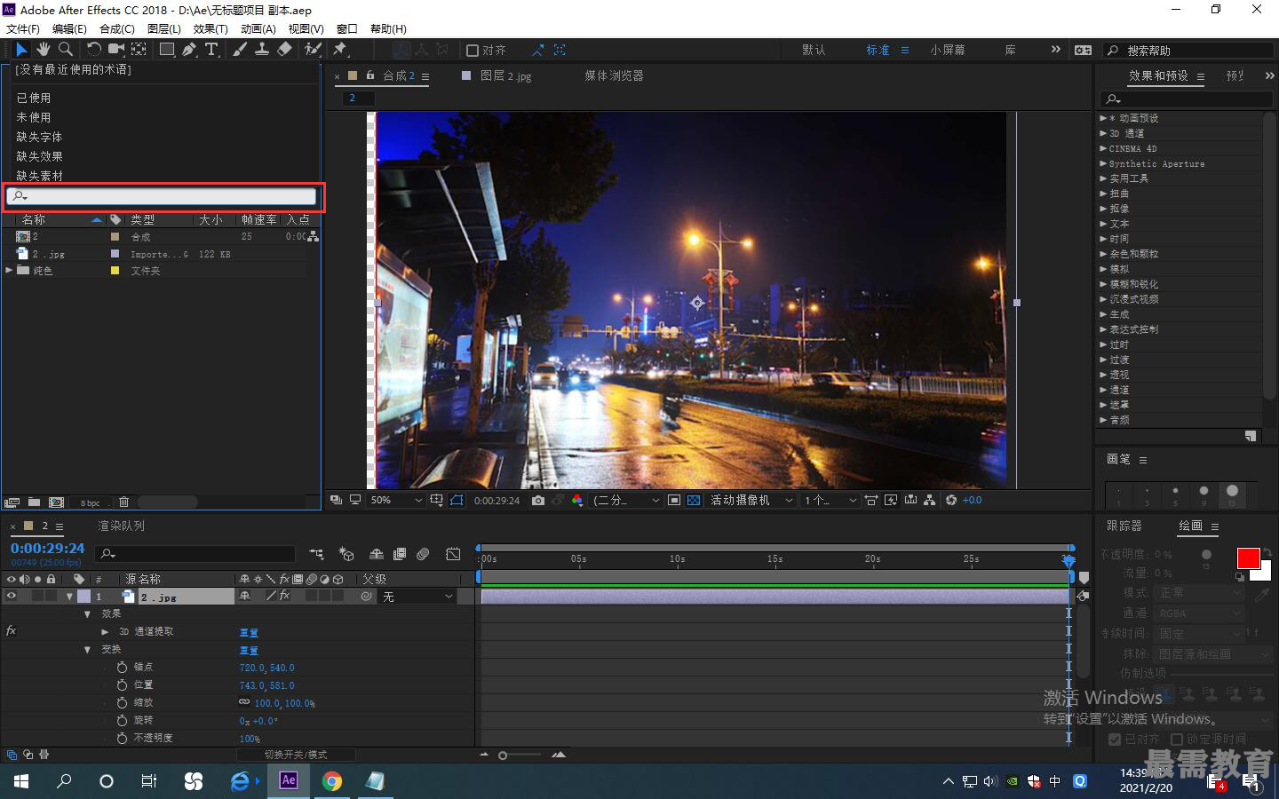This screenshot has height=799, width=1279.
Task: Switch to the 媒体浏览器 tab
Action: pyautogui.click(x=614, y=76)
